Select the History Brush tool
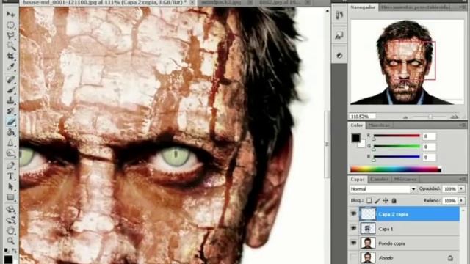The image size is (470, 264). point(10,111)
